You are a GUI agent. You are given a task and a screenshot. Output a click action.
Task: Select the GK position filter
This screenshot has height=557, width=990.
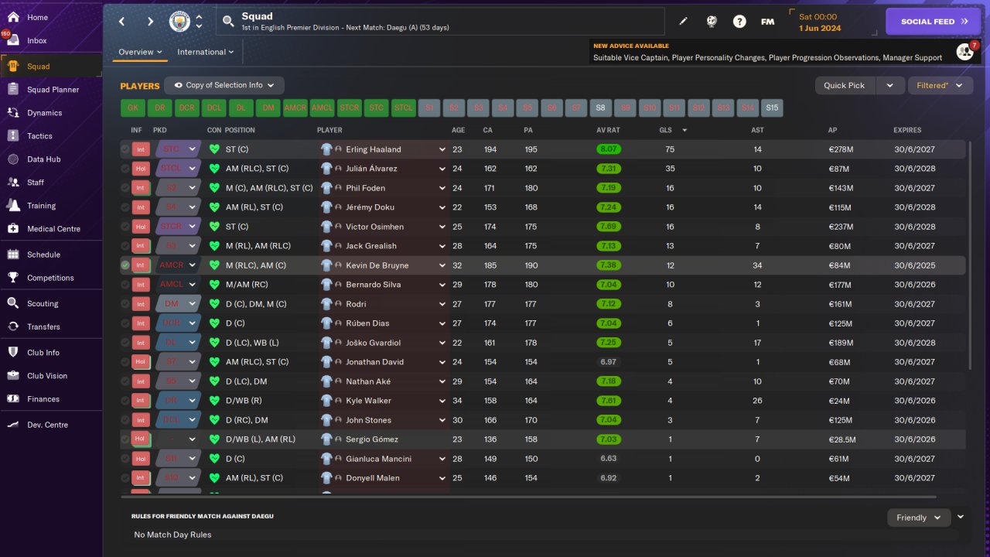click(133, 108)
